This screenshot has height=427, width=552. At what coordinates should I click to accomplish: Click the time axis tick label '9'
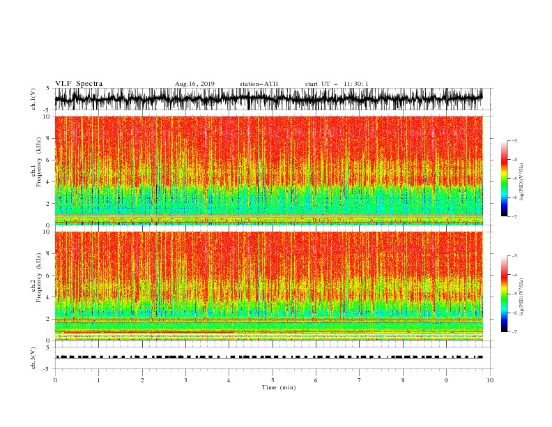tap(446, 380)
